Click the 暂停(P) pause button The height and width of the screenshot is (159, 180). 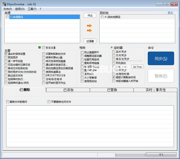(x=161, y=76)
